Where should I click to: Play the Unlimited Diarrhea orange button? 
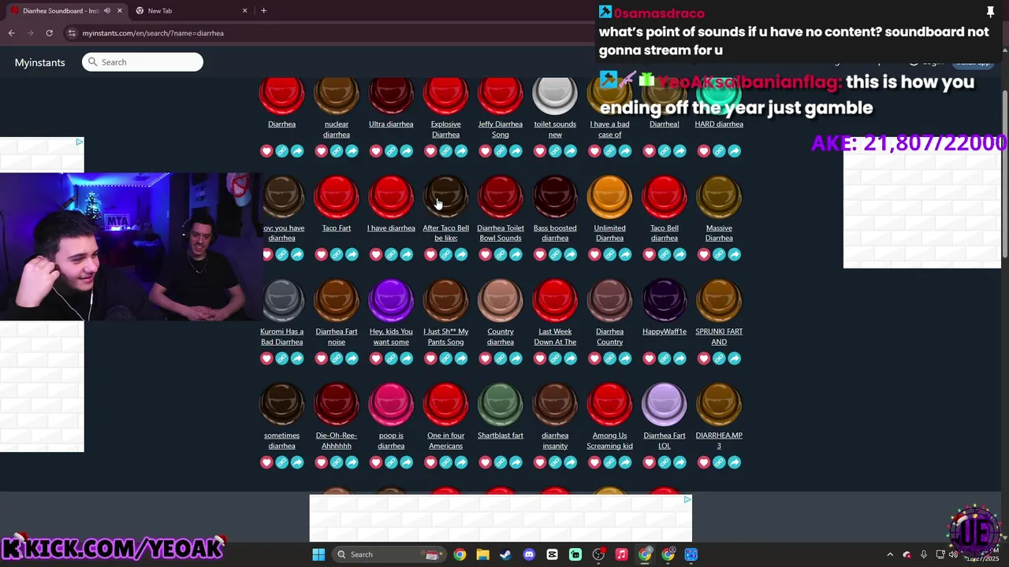pos(609,196)
